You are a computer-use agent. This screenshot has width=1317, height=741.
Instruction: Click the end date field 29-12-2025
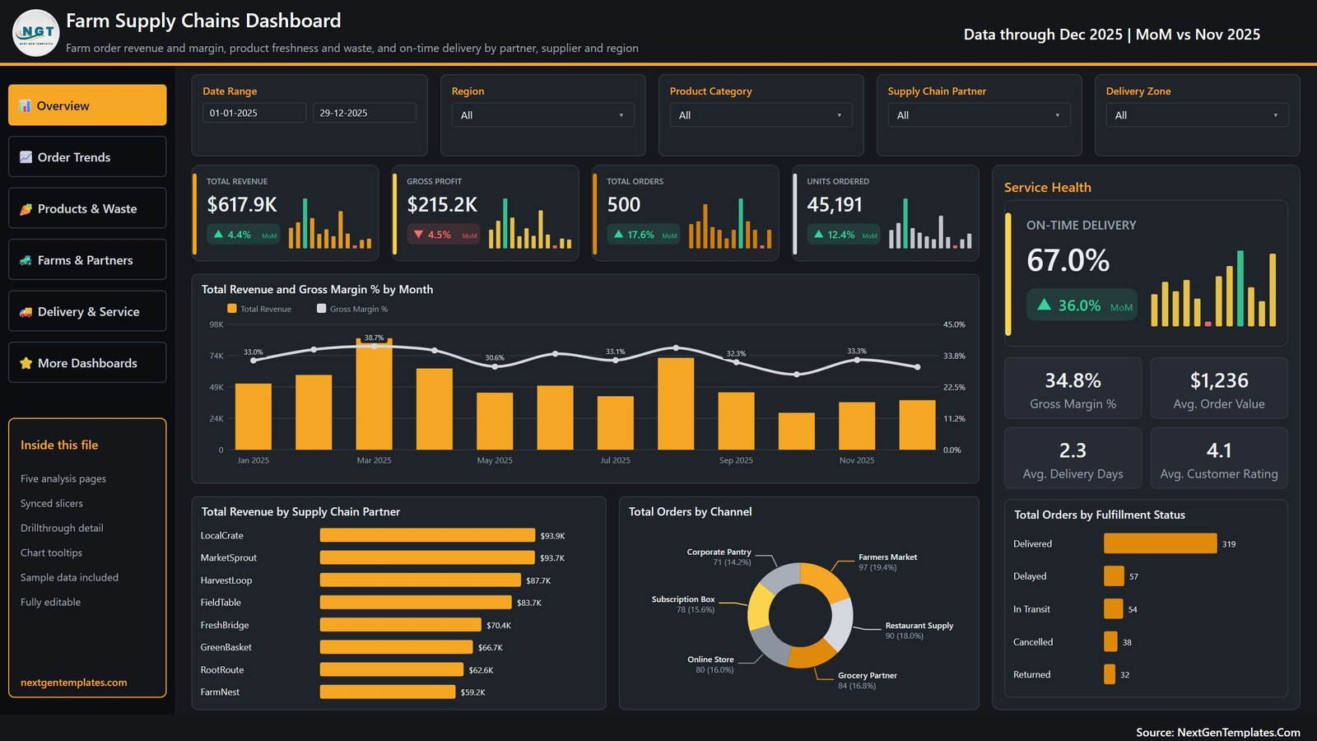(x=365, y=113)
